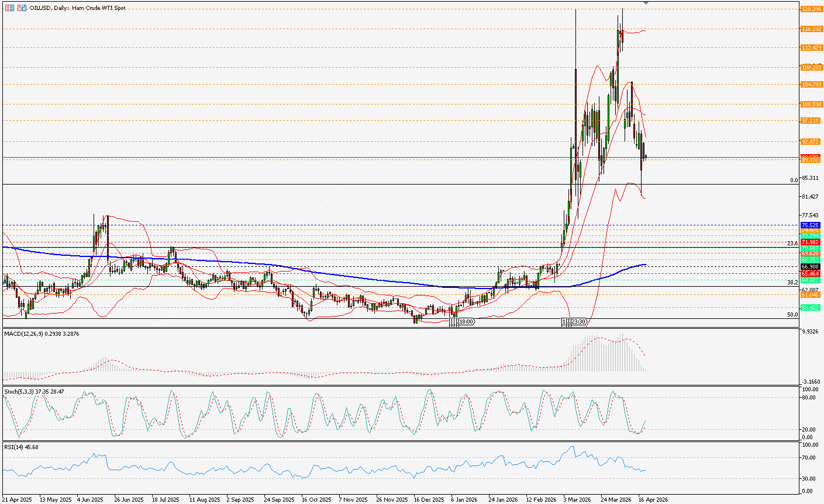Select the 120.396 orange price label

(811, 9)
